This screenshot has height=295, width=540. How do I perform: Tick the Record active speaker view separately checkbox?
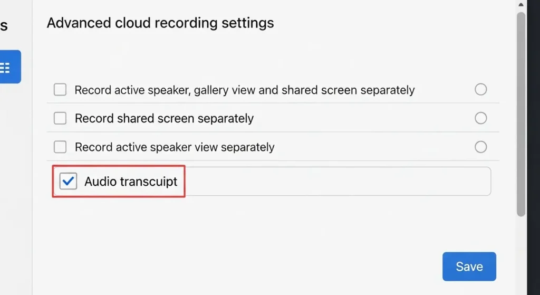point(60,147)
